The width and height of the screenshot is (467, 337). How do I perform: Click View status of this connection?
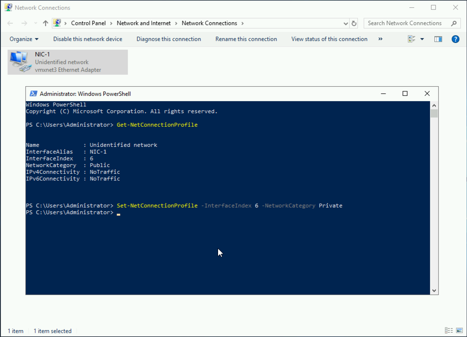[329, 39]
